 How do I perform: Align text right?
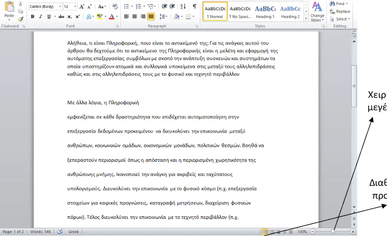point(143,17)
